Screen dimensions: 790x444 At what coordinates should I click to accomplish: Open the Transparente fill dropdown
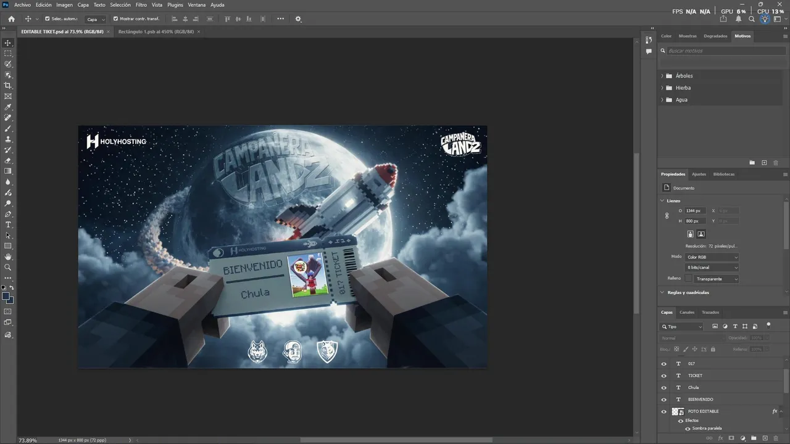point(717,279)
